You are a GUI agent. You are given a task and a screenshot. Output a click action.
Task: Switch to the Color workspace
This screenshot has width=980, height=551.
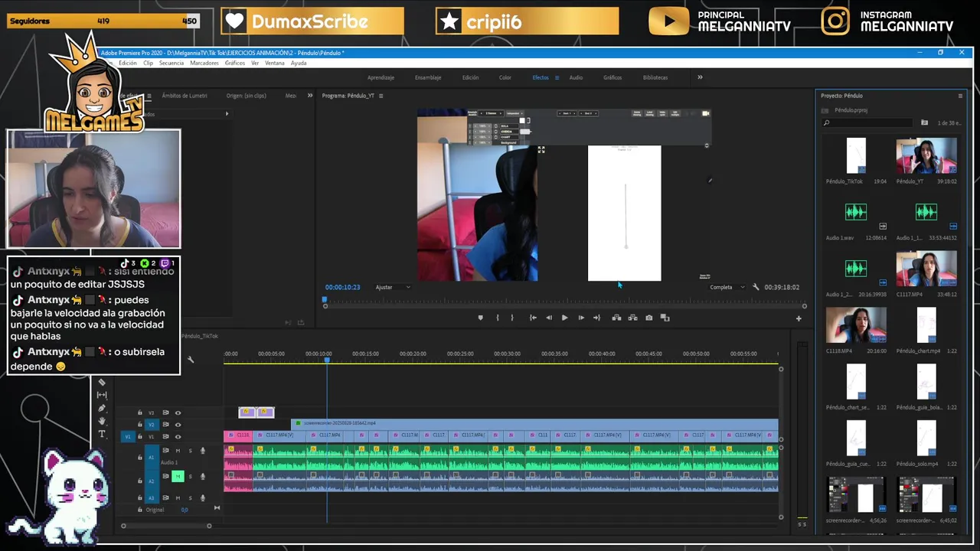(505, 77)
